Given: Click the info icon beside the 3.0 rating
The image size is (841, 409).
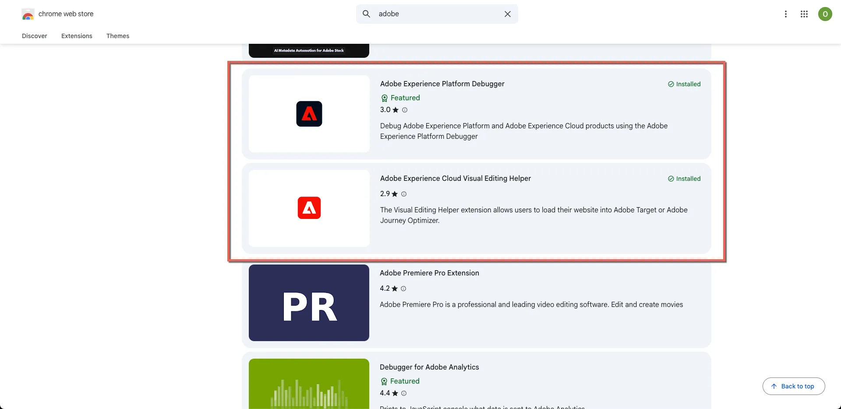Looking at the screenshot, I should 405,110.
